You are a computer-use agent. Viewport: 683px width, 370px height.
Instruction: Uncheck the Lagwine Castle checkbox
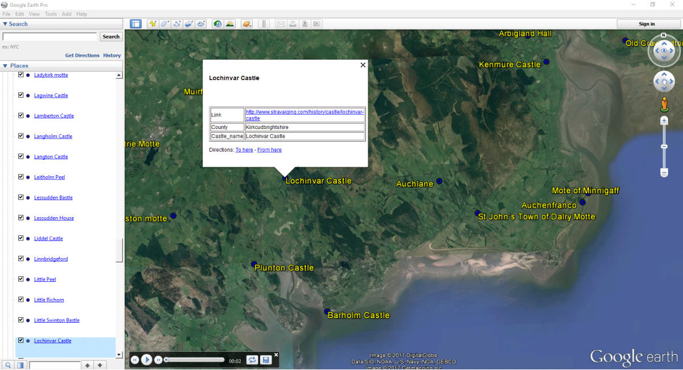[21, 95]
